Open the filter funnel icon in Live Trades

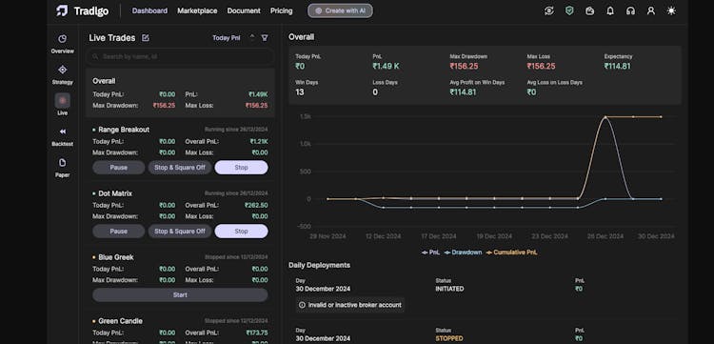tap(265, 38)
